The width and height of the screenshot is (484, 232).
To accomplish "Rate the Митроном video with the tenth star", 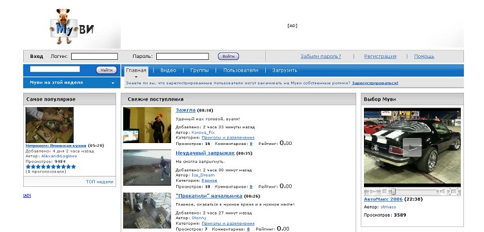I will [x=73, y=167].
